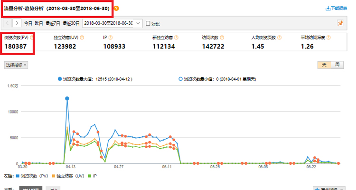This screenshot has height=190, width=356.
Task: Go to next date period arrow
Action: (17, 23)
